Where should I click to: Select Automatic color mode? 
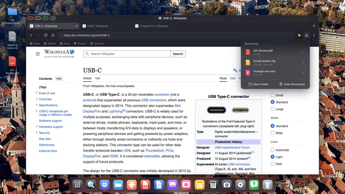(272, 150)
